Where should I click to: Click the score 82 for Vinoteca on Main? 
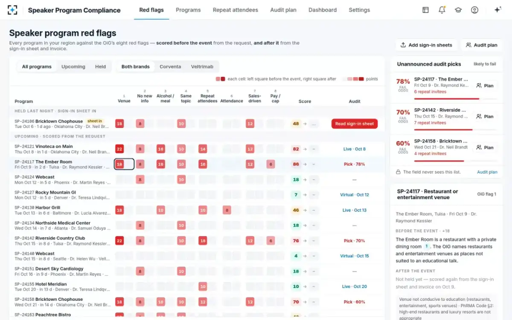[296, 149]
